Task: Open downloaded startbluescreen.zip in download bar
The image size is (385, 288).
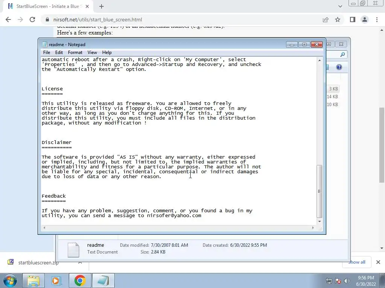Action: pos(39,262)
